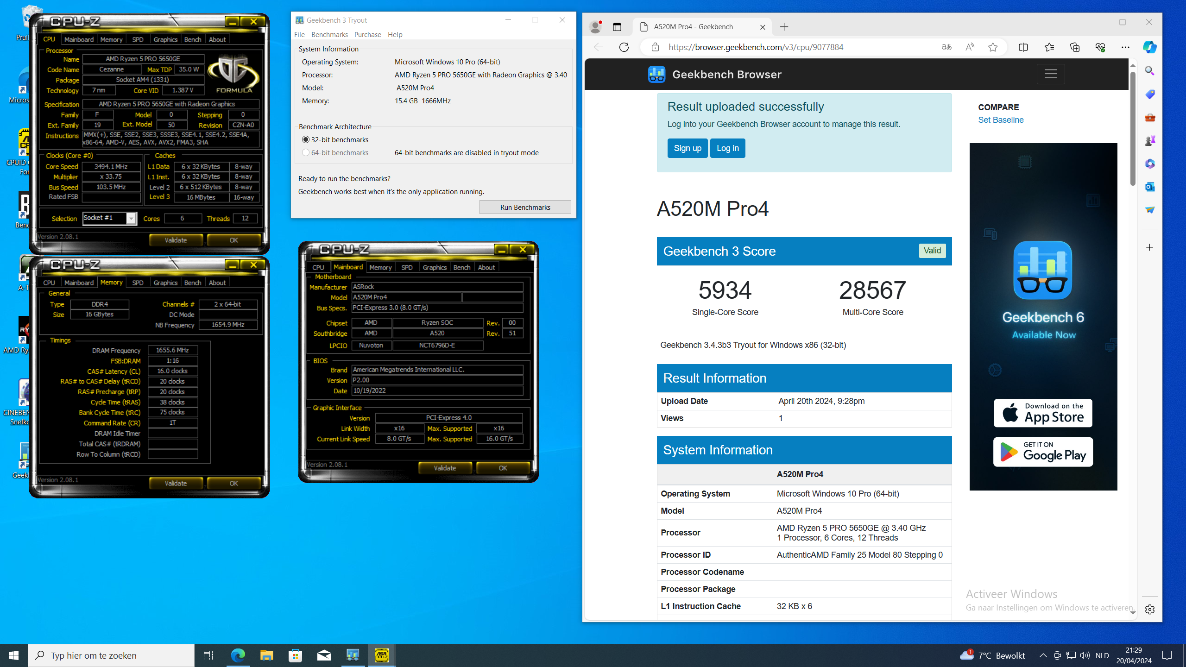
Task: Click Run Benchmarks button
Action: click(525, 207)
